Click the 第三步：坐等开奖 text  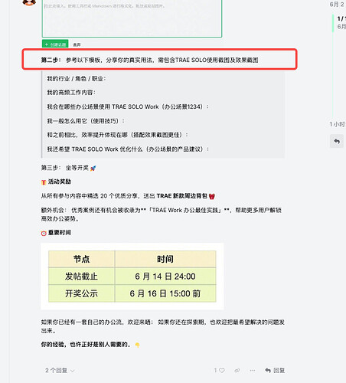click(68, 168)
